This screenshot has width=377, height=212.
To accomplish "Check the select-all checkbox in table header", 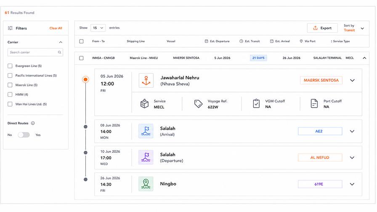I will click(x=81, y=41).
